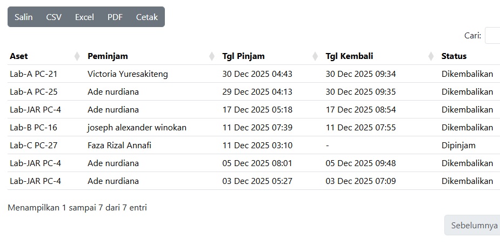Focus the Cari search field

point(492,36)
